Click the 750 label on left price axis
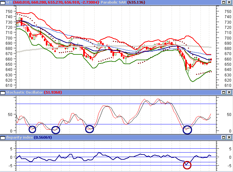 point(9,12)
